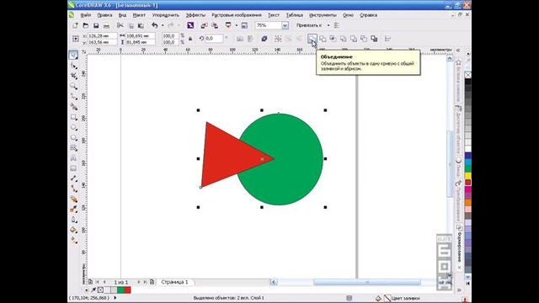Select the Shape edit tool
The image size is (539, 303).
coord(73,66)
